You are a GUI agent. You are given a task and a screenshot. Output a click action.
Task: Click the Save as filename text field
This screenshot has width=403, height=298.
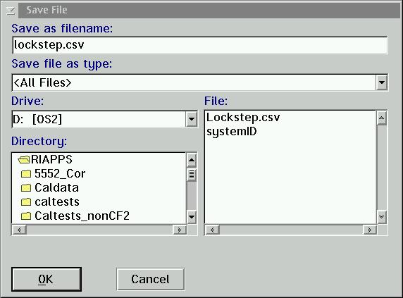(199, 45)
